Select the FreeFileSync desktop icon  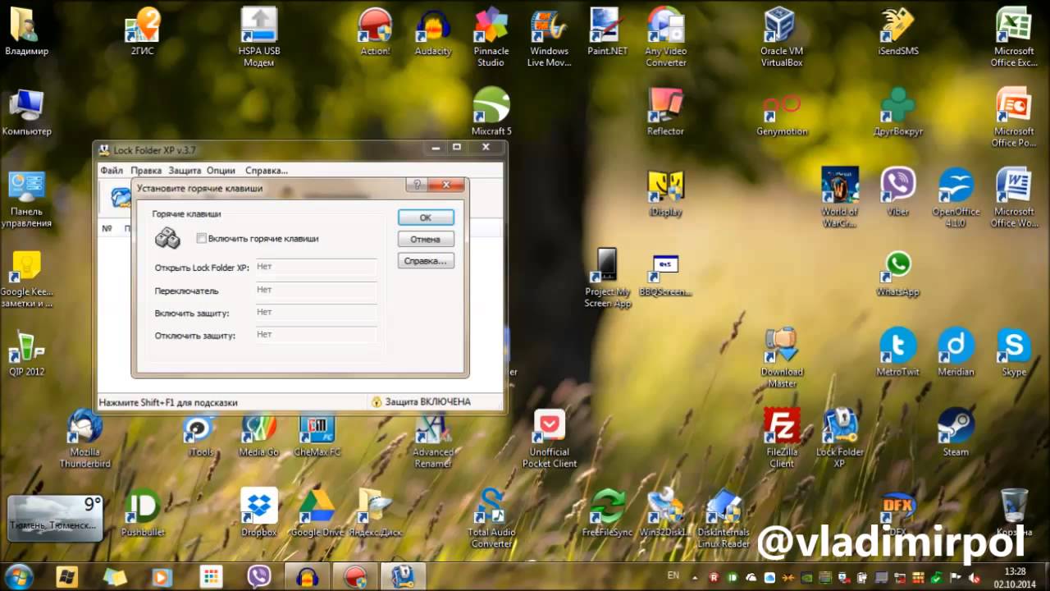pyautogui.click(x=607, y=514)
